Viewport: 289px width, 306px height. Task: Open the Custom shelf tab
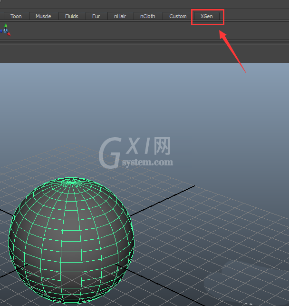click(178, 16)
